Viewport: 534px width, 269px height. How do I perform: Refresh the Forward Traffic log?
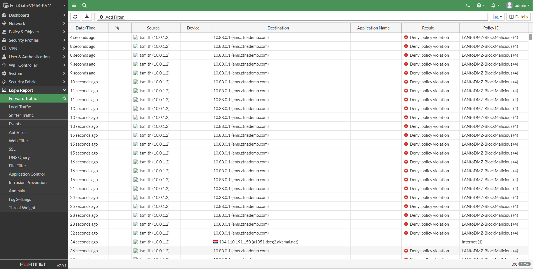point(75,17)
